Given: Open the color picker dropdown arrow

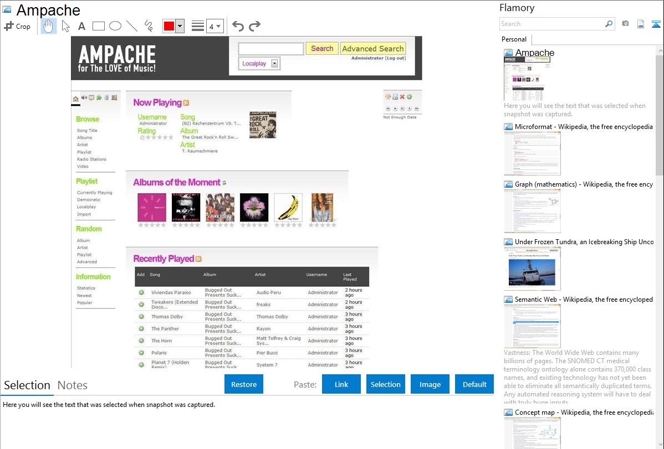Looking at the screenshot, I should click(x=180, y=26).
